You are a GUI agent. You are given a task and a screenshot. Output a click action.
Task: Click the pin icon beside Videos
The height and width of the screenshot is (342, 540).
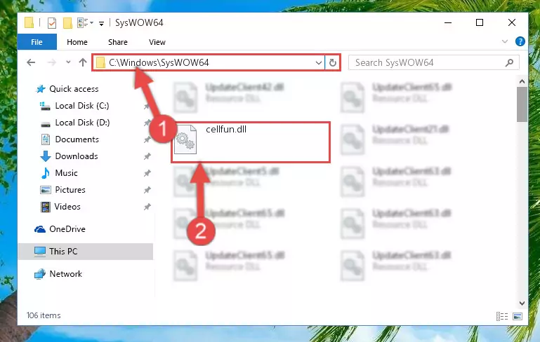coord(147,207)
